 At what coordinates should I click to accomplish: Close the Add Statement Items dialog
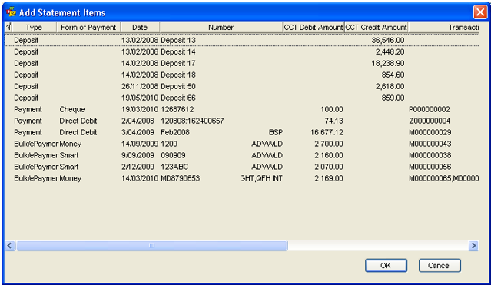[x=480, y=12]
